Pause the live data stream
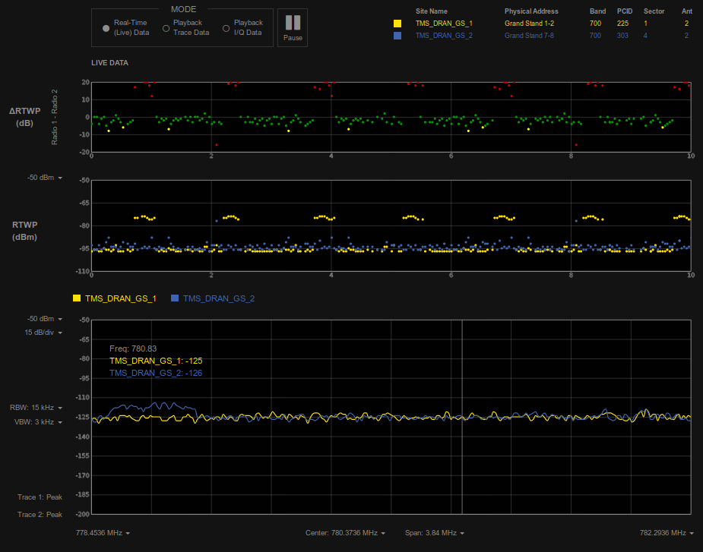Viewport: 703px width, 552px height. click(x=293, y=28)
